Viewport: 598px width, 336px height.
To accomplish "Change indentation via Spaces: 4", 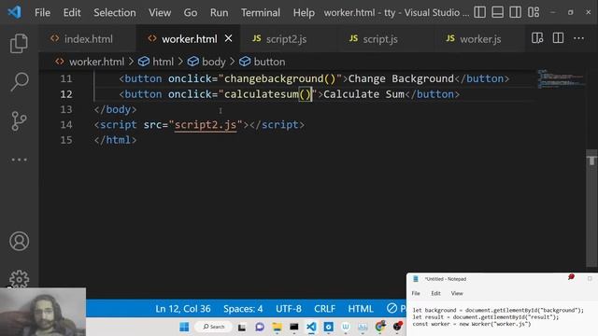I will coord(243,309).
